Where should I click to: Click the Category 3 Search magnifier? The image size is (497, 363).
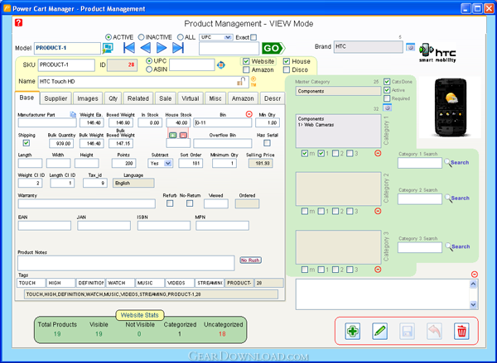[x=448, y=246]
